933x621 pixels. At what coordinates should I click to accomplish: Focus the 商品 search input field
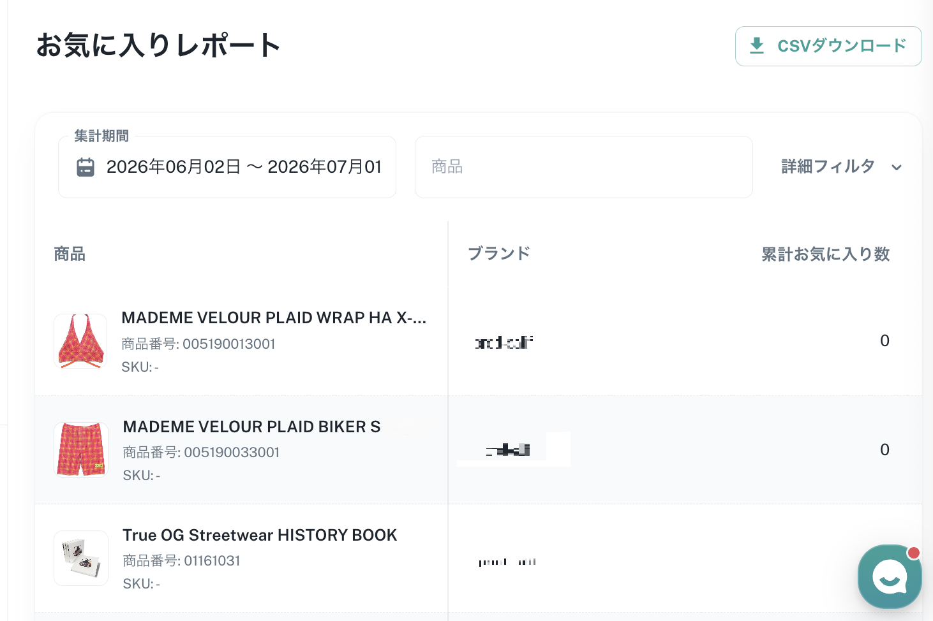pos(584,167)
